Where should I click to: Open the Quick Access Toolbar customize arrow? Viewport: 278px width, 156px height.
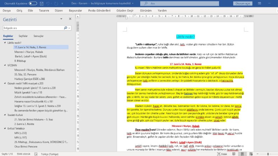tap(62, 3)
